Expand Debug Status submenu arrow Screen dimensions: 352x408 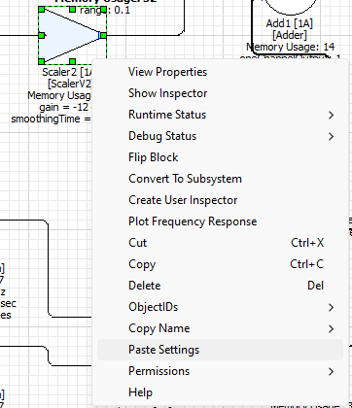(331, 136)
